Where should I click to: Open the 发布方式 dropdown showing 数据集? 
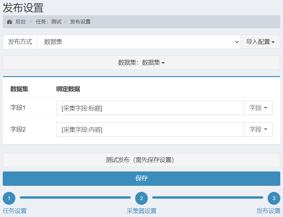pyautogui.click(x=140, y=41)
